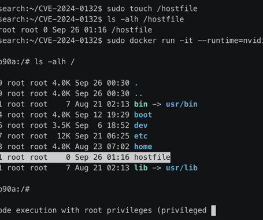Viewport: 263px width, 220px height.
Task: Click the current directory '.' entry
Action: [x=136, y=83]
